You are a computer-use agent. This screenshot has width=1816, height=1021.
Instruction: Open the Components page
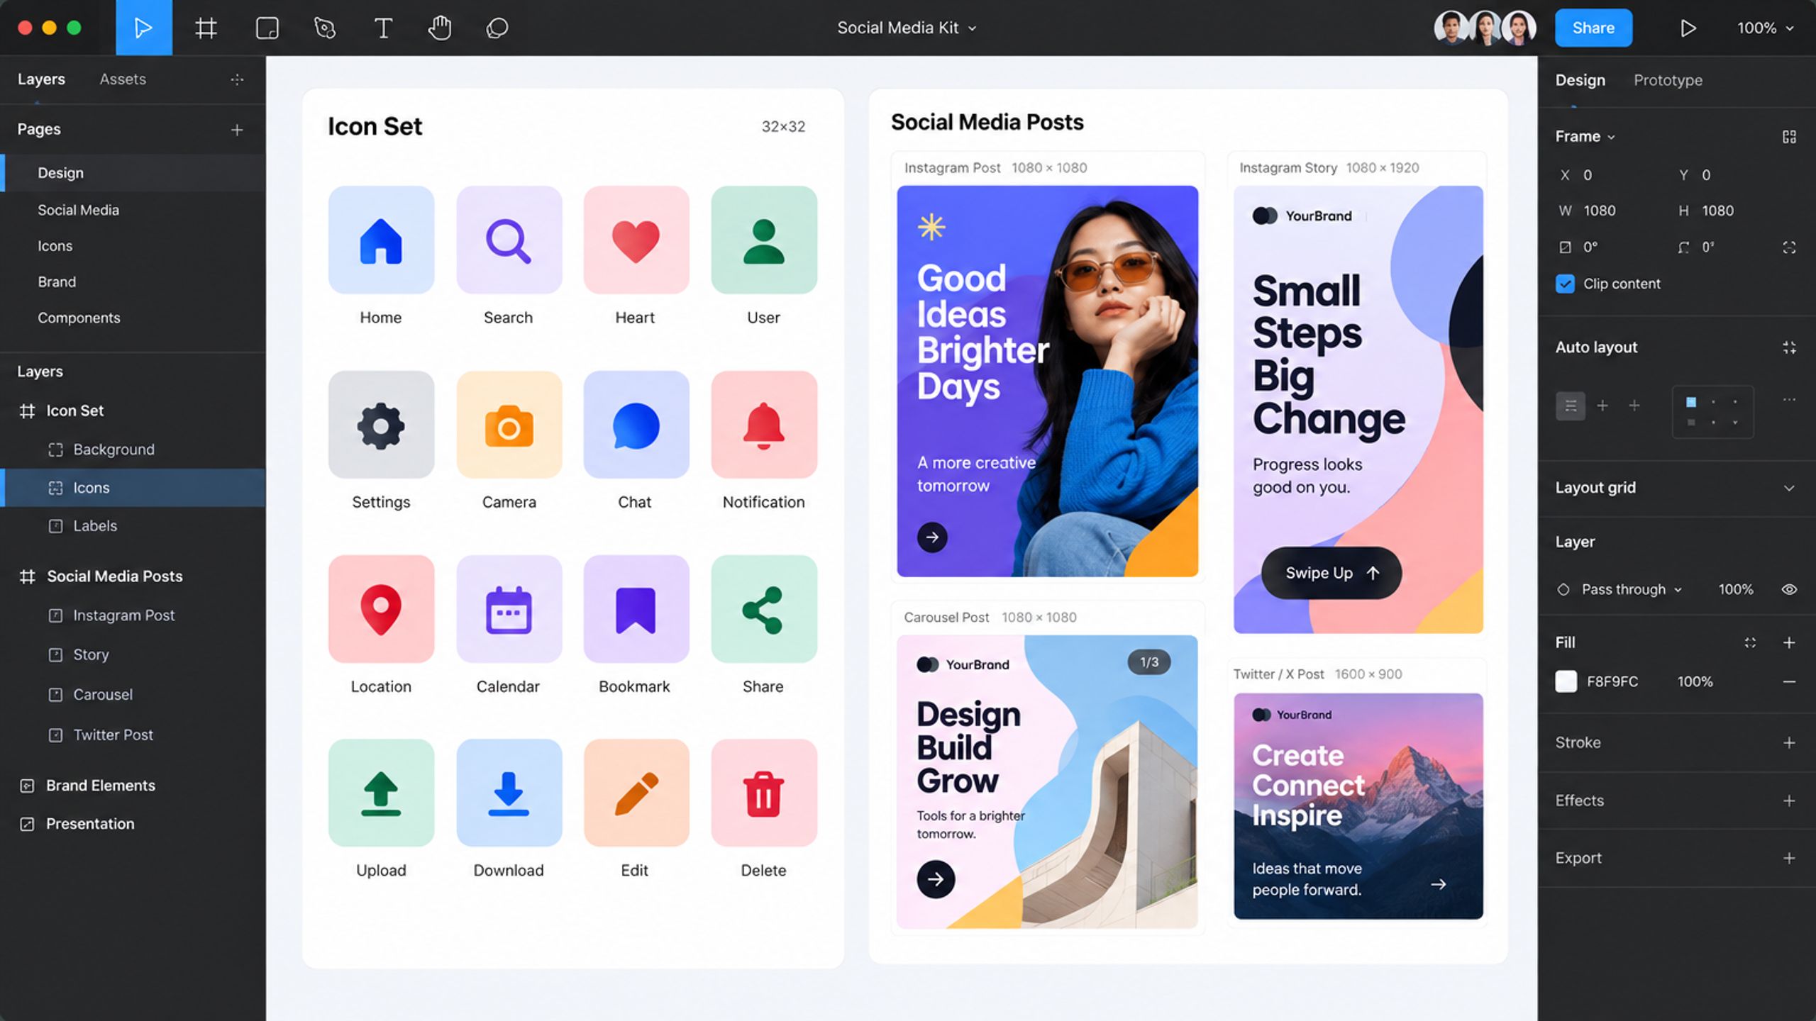[133, 318]
